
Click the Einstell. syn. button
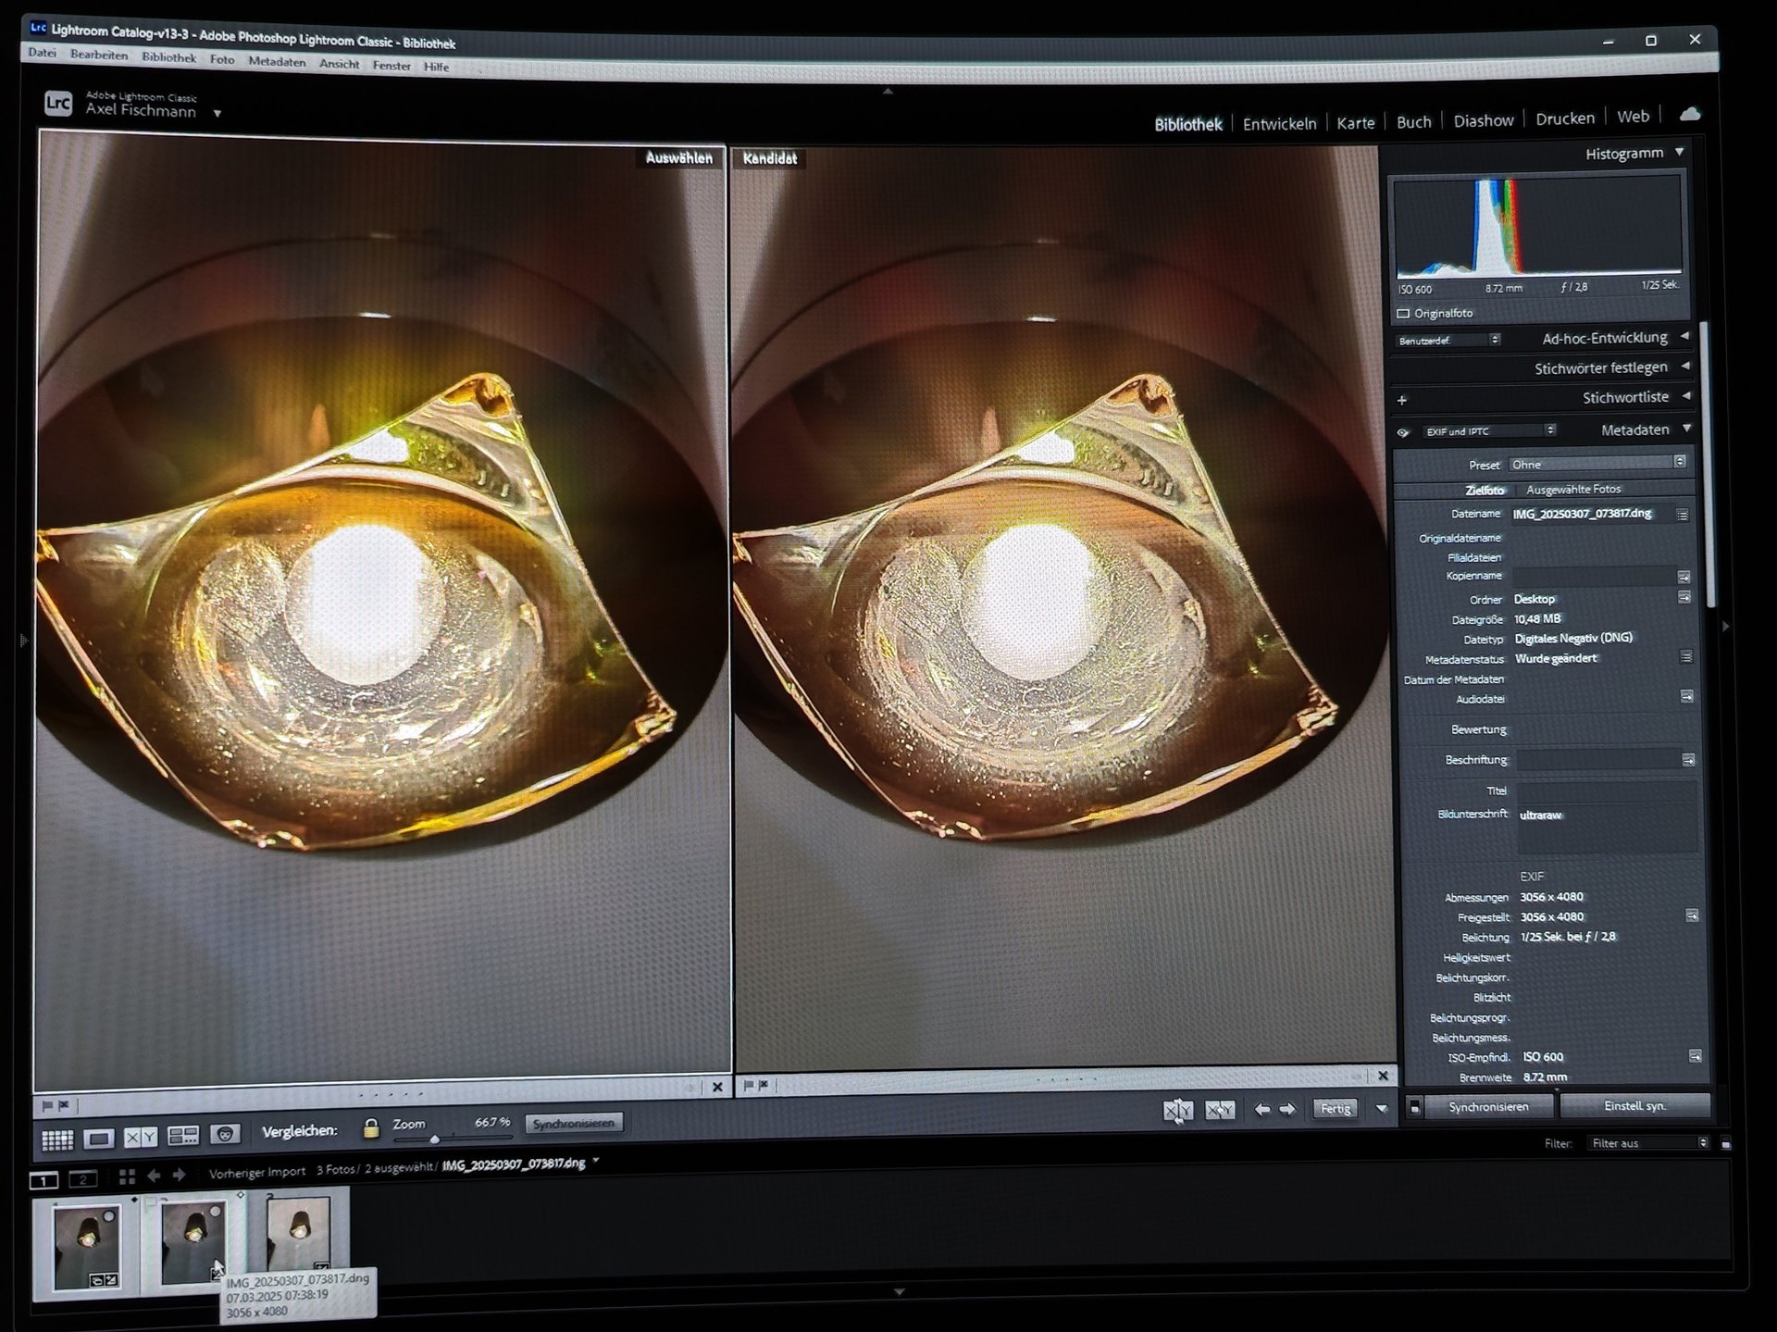tap(1634, 1106)
